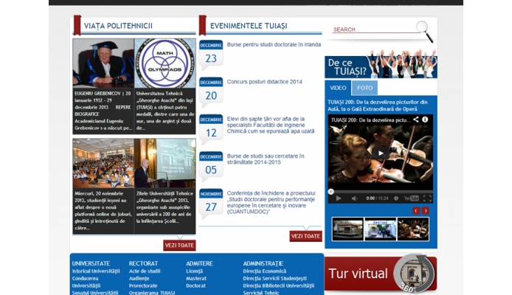Open Direcția Economică link
Viewport: 512px width, 295px height.
265,271
